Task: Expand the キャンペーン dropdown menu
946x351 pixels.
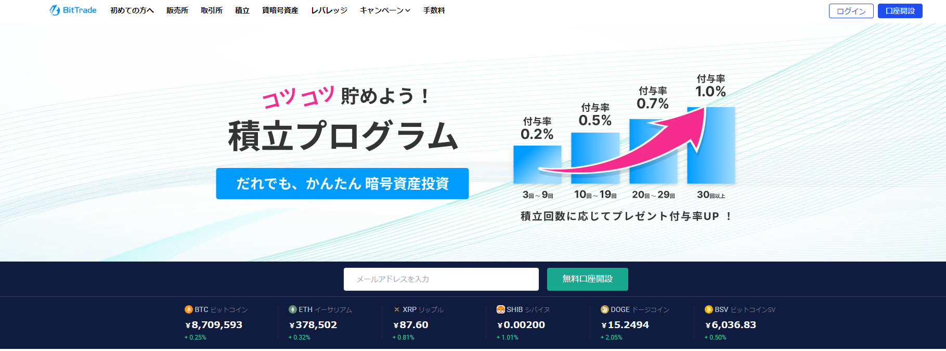Action: pyautogui.click(x=385, y=10)
